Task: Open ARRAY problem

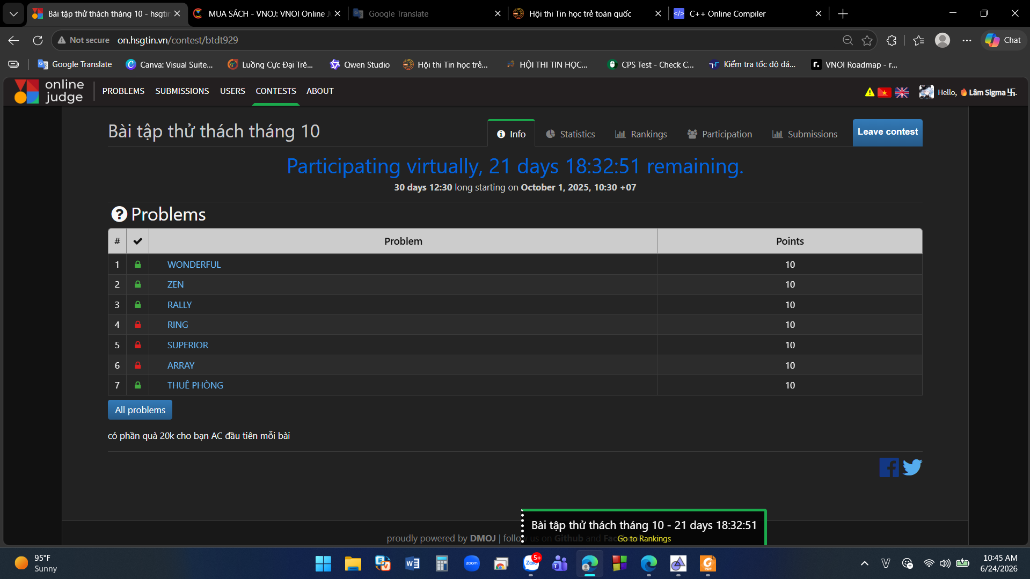Action: point(181,365)
